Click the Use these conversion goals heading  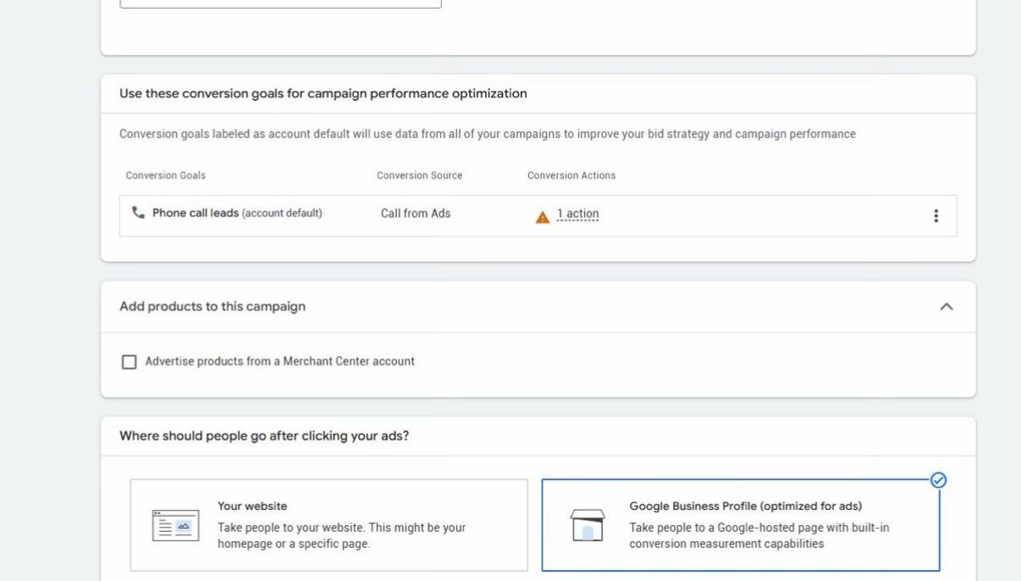coord(323,94)
